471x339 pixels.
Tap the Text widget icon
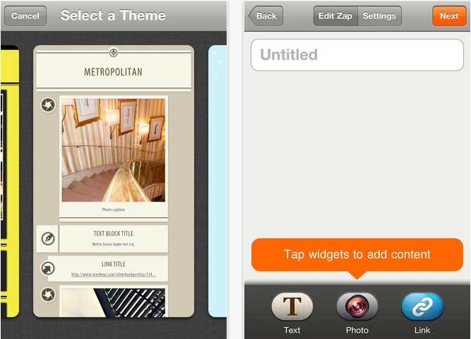[x=292, y=307]
